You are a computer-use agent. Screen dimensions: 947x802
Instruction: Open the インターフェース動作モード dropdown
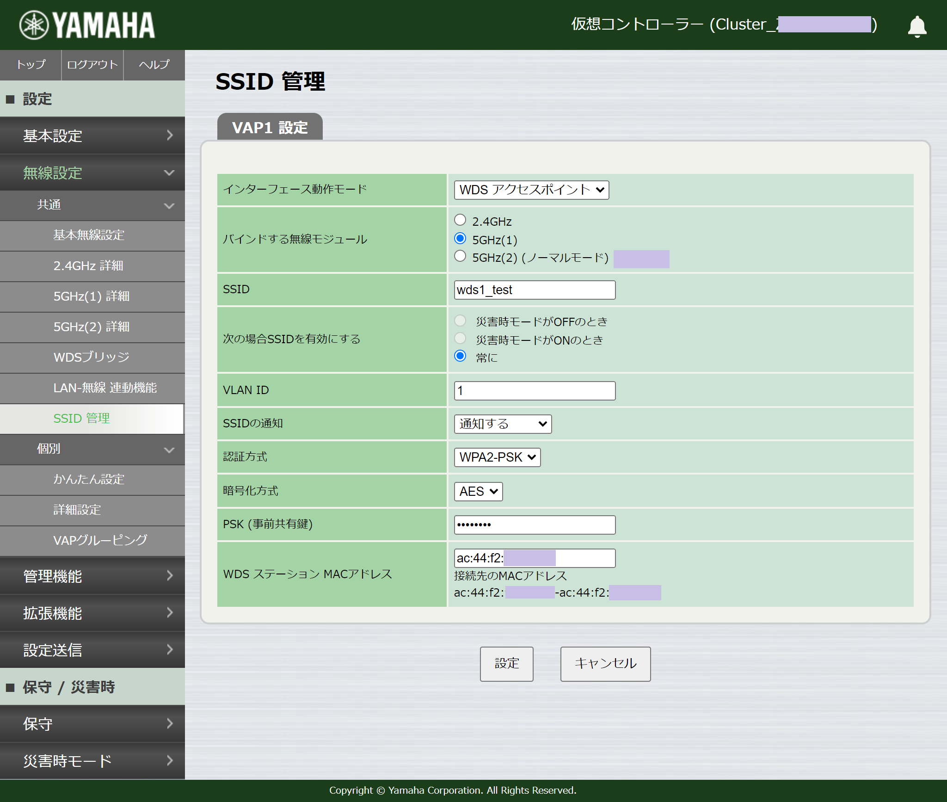(531, 190)
